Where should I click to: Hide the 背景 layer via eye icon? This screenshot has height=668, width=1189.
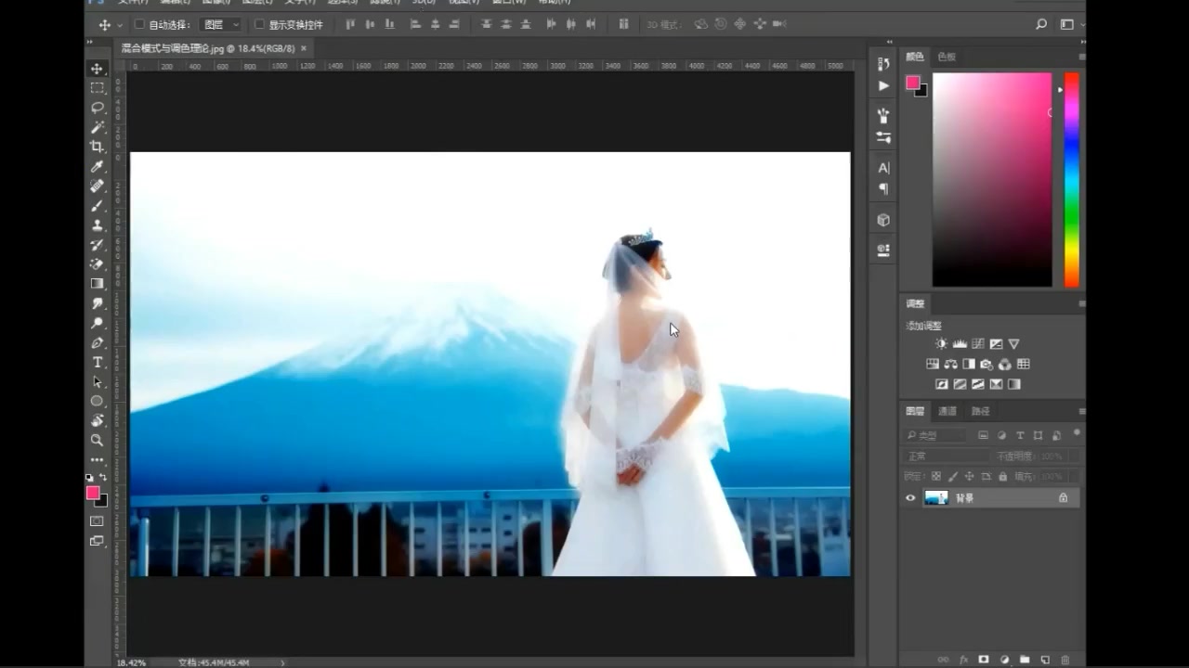(x=910, y=498)
